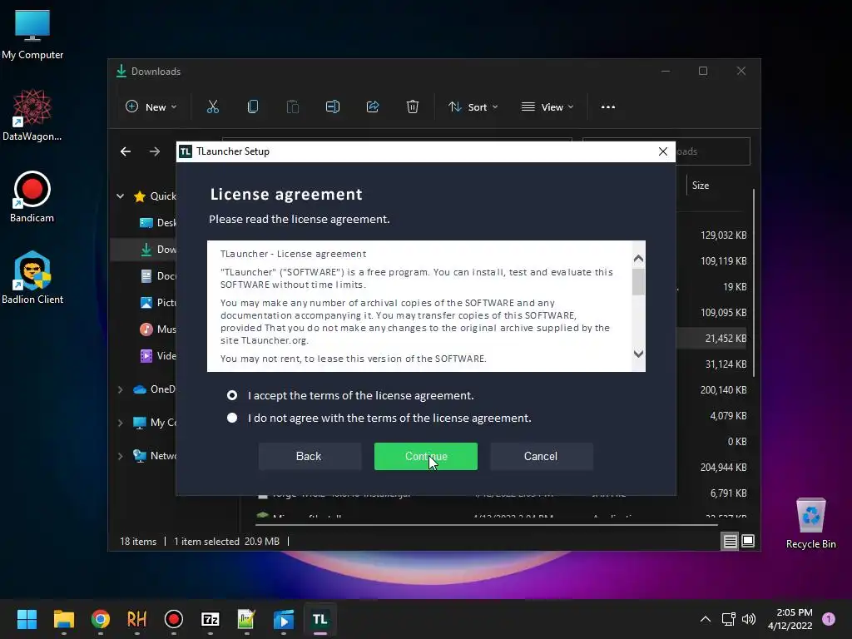Select 'I accept the terms' radio option
The image size is (852, 639).
point(232,395)
